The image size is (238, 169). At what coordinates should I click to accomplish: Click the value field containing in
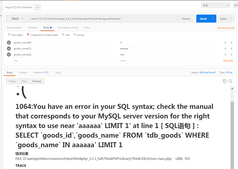[x=169, y=43]
